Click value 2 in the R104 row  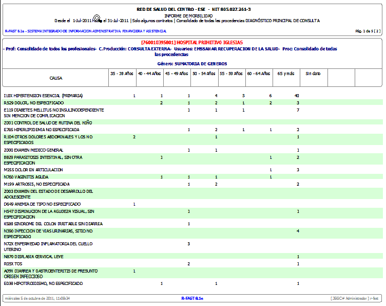(134, 137)
